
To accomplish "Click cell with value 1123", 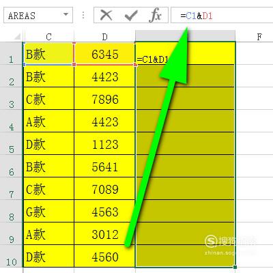I will [x=104, y=143].
